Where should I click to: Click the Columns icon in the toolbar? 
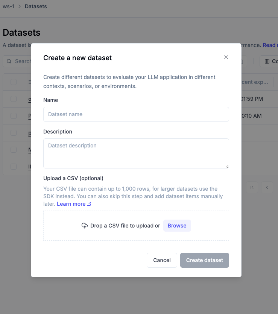click(x=267, y=61)
